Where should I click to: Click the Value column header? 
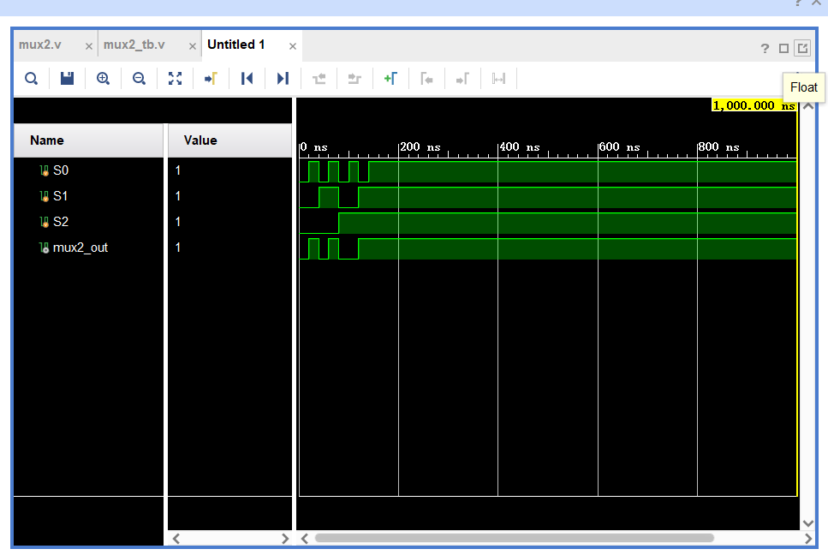pos(229,140)
